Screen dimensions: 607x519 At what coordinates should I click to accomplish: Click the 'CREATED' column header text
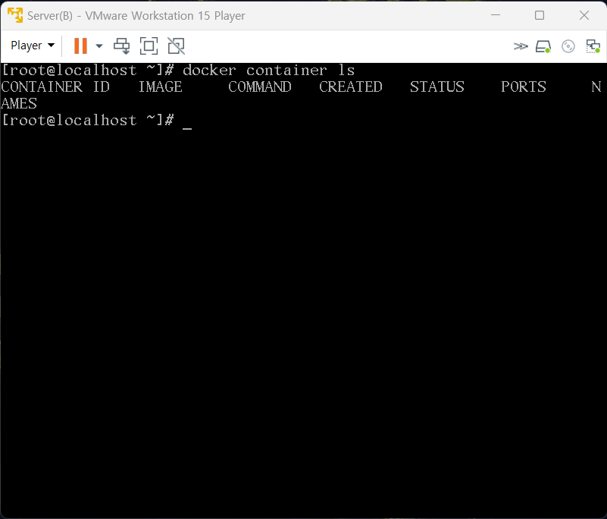[x=350, y=86]
